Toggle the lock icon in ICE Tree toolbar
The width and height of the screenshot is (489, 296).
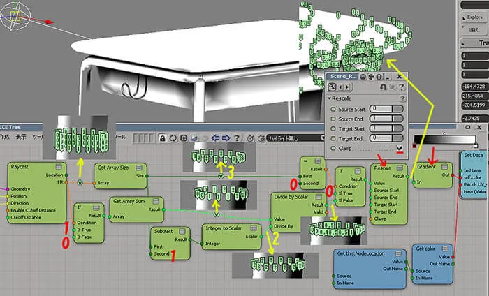click(162, 138)
